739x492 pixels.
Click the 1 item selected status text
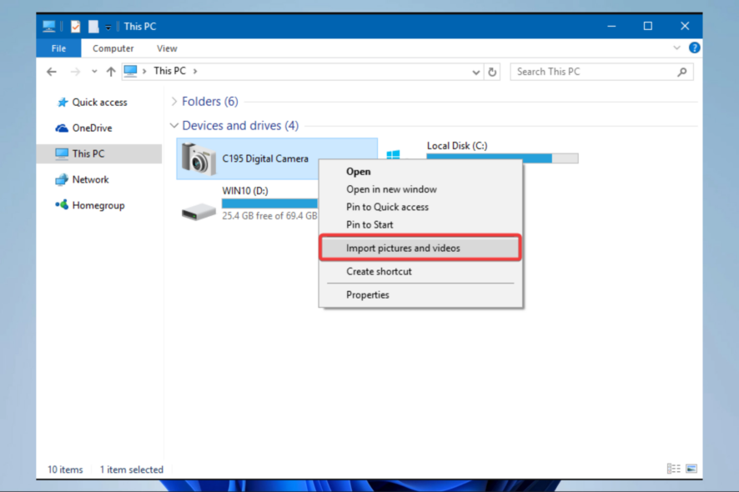pyautogui.click(x=132, y=469)
